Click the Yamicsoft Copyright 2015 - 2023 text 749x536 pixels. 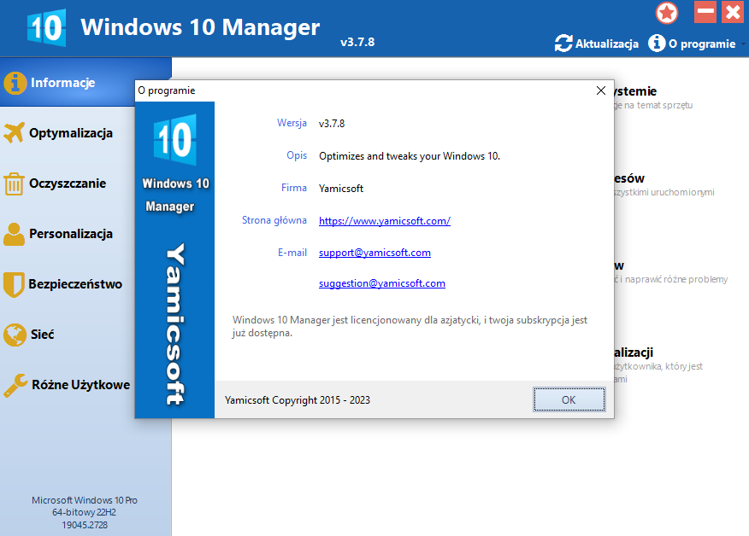click(x=297, y=400)
